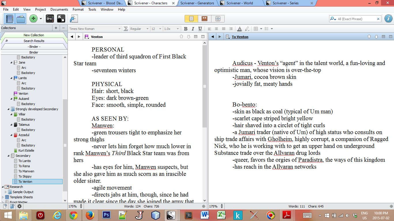
Task: Collapse the Strongly developed Secondary folder
Action: [x=8, y=109]
